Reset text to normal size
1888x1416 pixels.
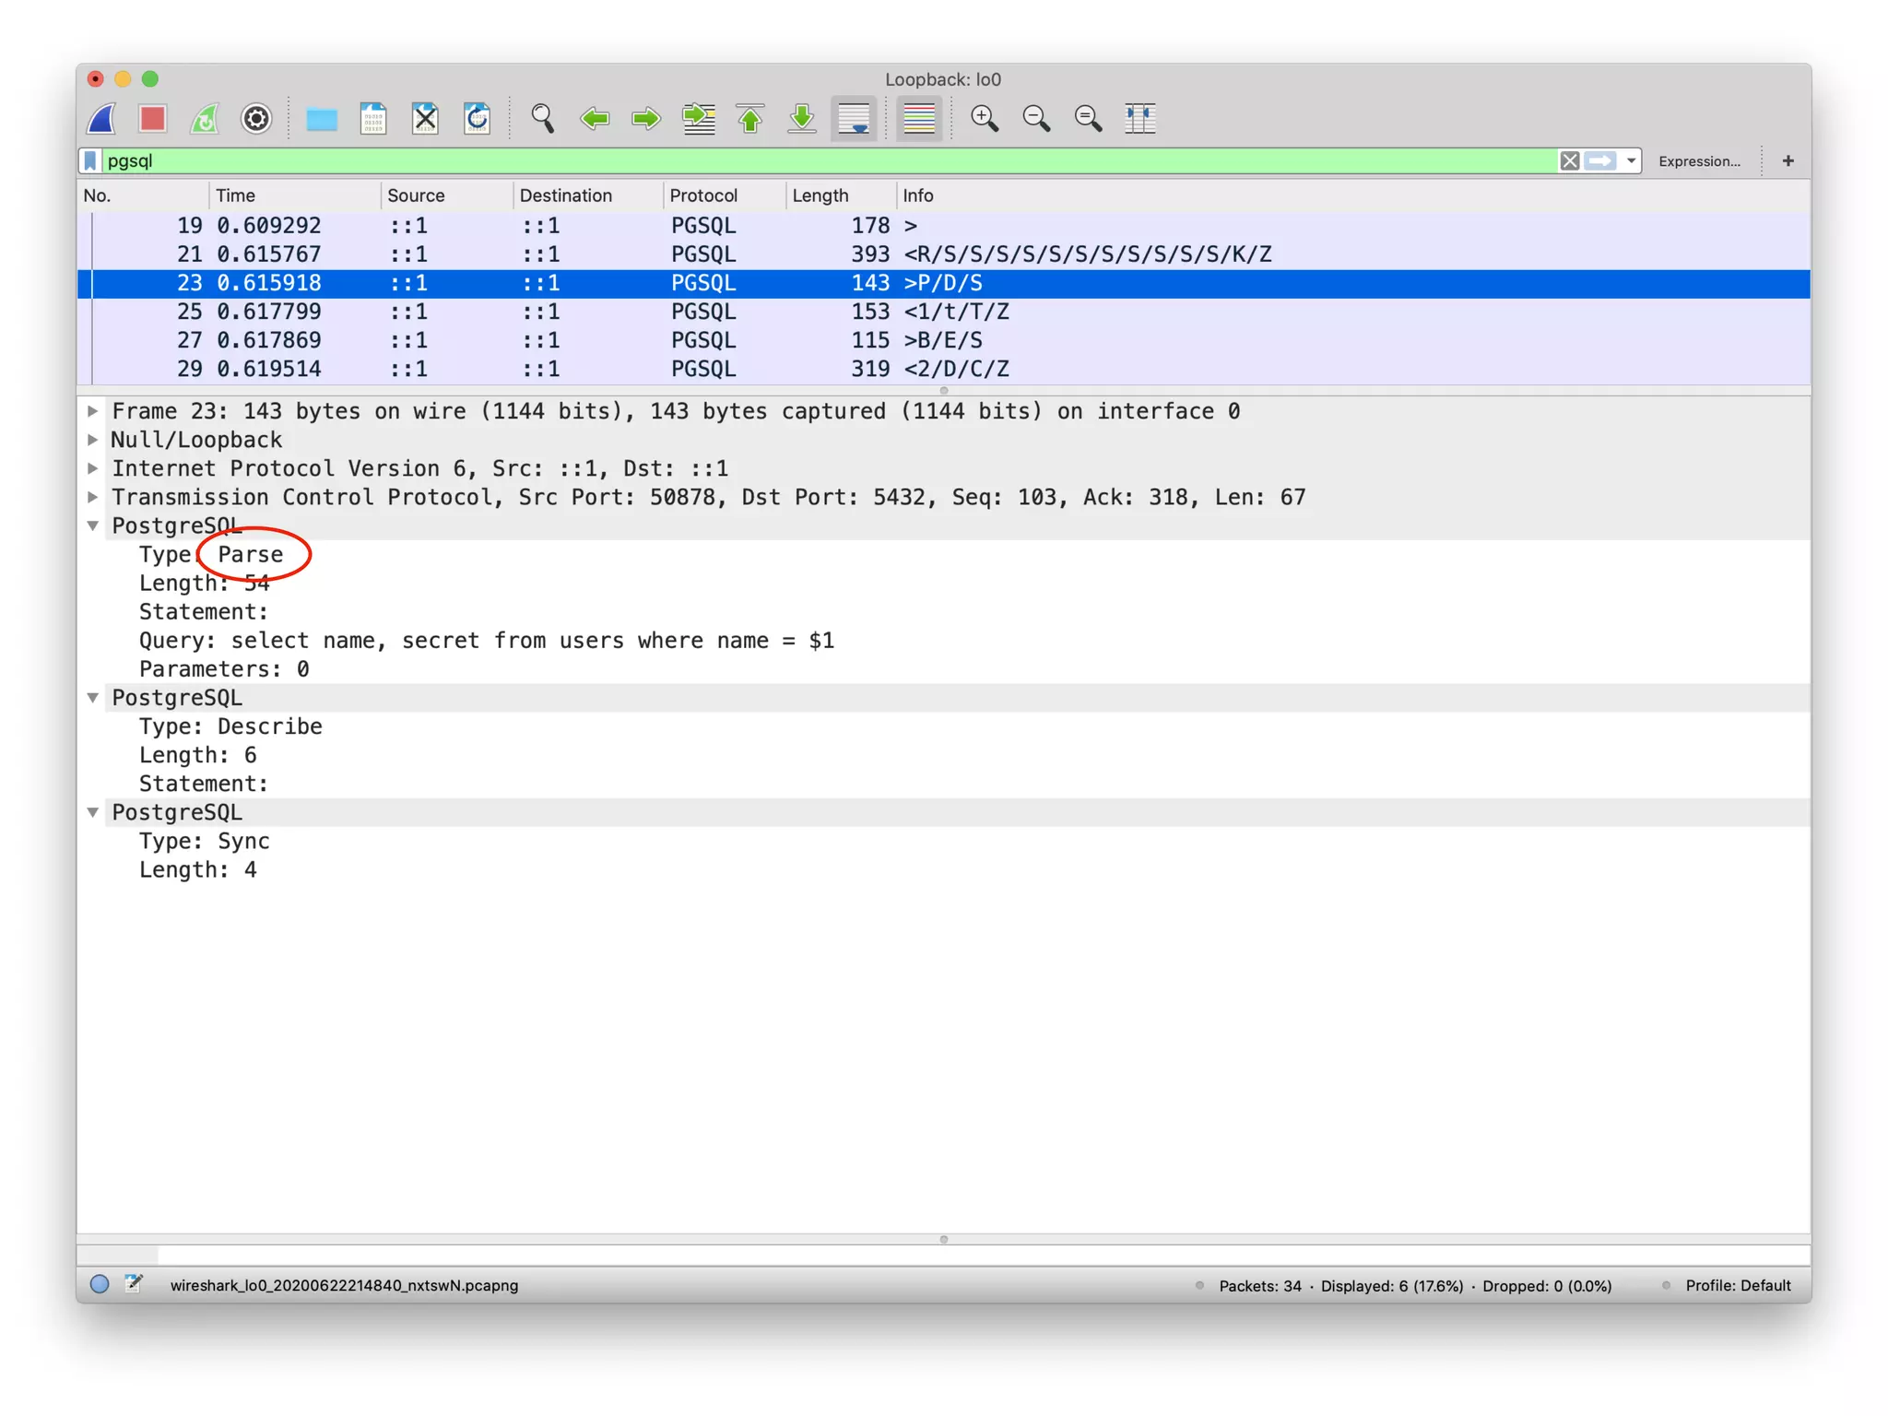tap(1088, 118)
